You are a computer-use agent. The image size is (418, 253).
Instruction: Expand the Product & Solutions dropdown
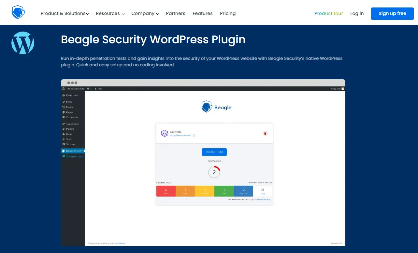click(x=65, y=13)
